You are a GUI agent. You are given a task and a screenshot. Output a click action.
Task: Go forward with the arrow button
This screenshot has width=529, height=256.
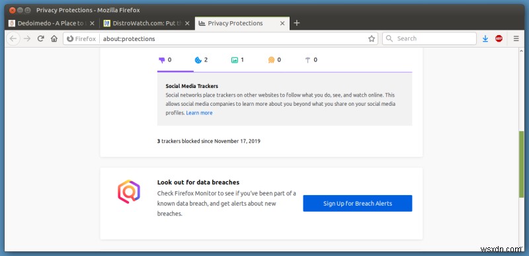click(x=27, y=39)
